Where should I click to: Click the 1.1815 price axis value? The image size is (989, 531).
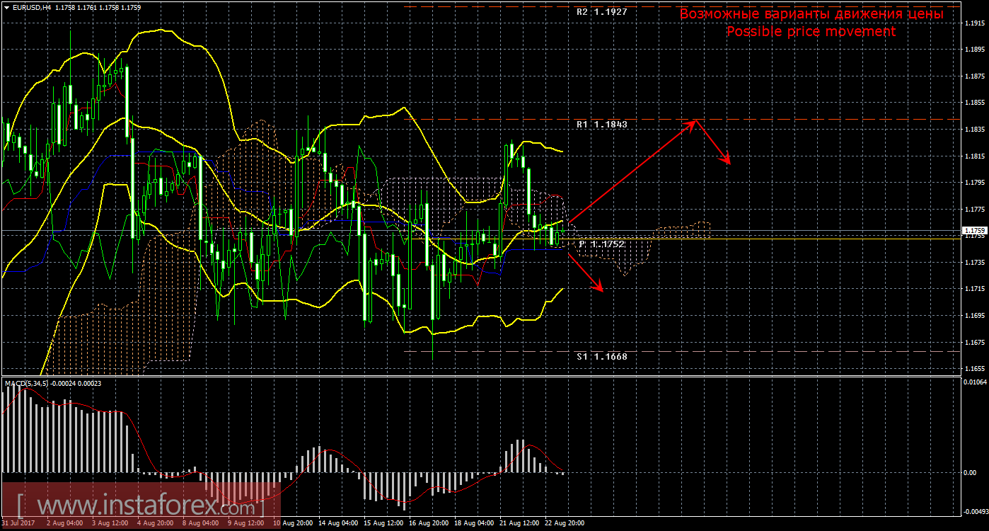pos(975,156)
